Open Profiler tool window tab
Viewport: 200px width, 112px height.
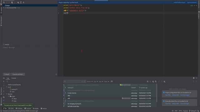click(36, 109)
